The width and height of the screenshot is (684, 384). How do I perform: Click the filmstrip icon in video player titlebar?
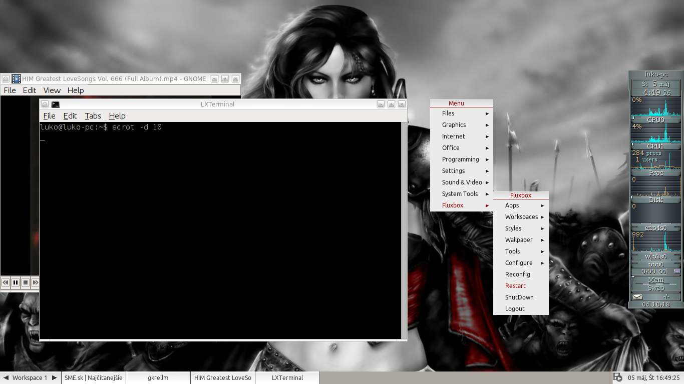tap(17, 78)
